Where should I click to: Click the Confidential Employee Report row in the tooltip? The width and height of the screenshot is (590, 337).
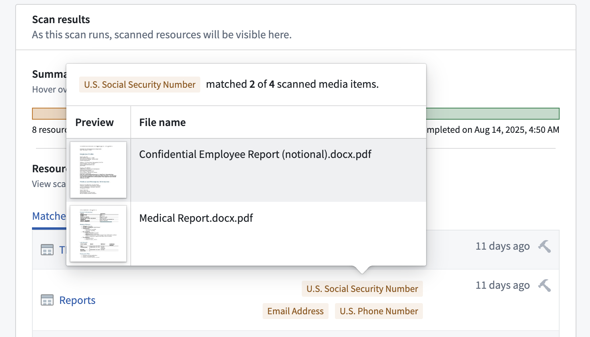(255, 154)
